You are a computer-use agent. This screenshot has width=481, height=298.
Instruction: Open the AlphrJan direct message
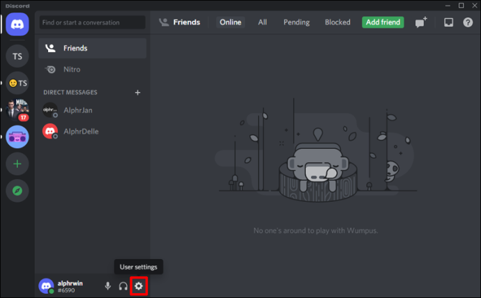click(x=92, y=110)
